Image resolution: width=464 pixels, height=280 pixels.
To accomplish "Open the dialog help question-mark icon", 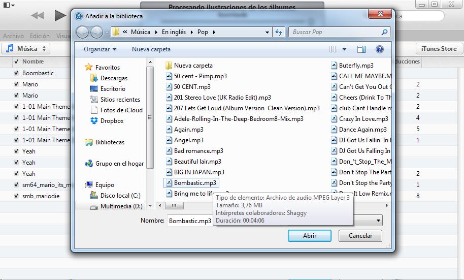I will point(380,49).
